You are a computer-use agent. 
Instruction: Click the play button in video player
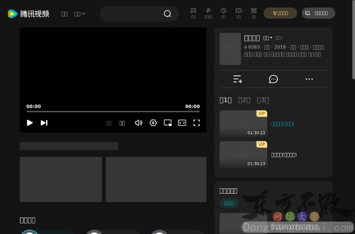click(30, 123)
